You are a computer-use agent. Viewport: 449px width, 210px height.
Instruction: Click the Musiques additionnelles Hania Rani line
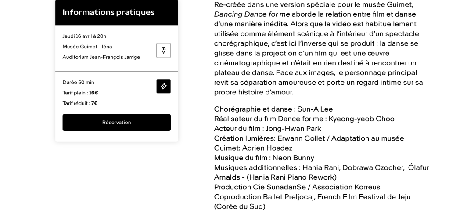[321, 167]
